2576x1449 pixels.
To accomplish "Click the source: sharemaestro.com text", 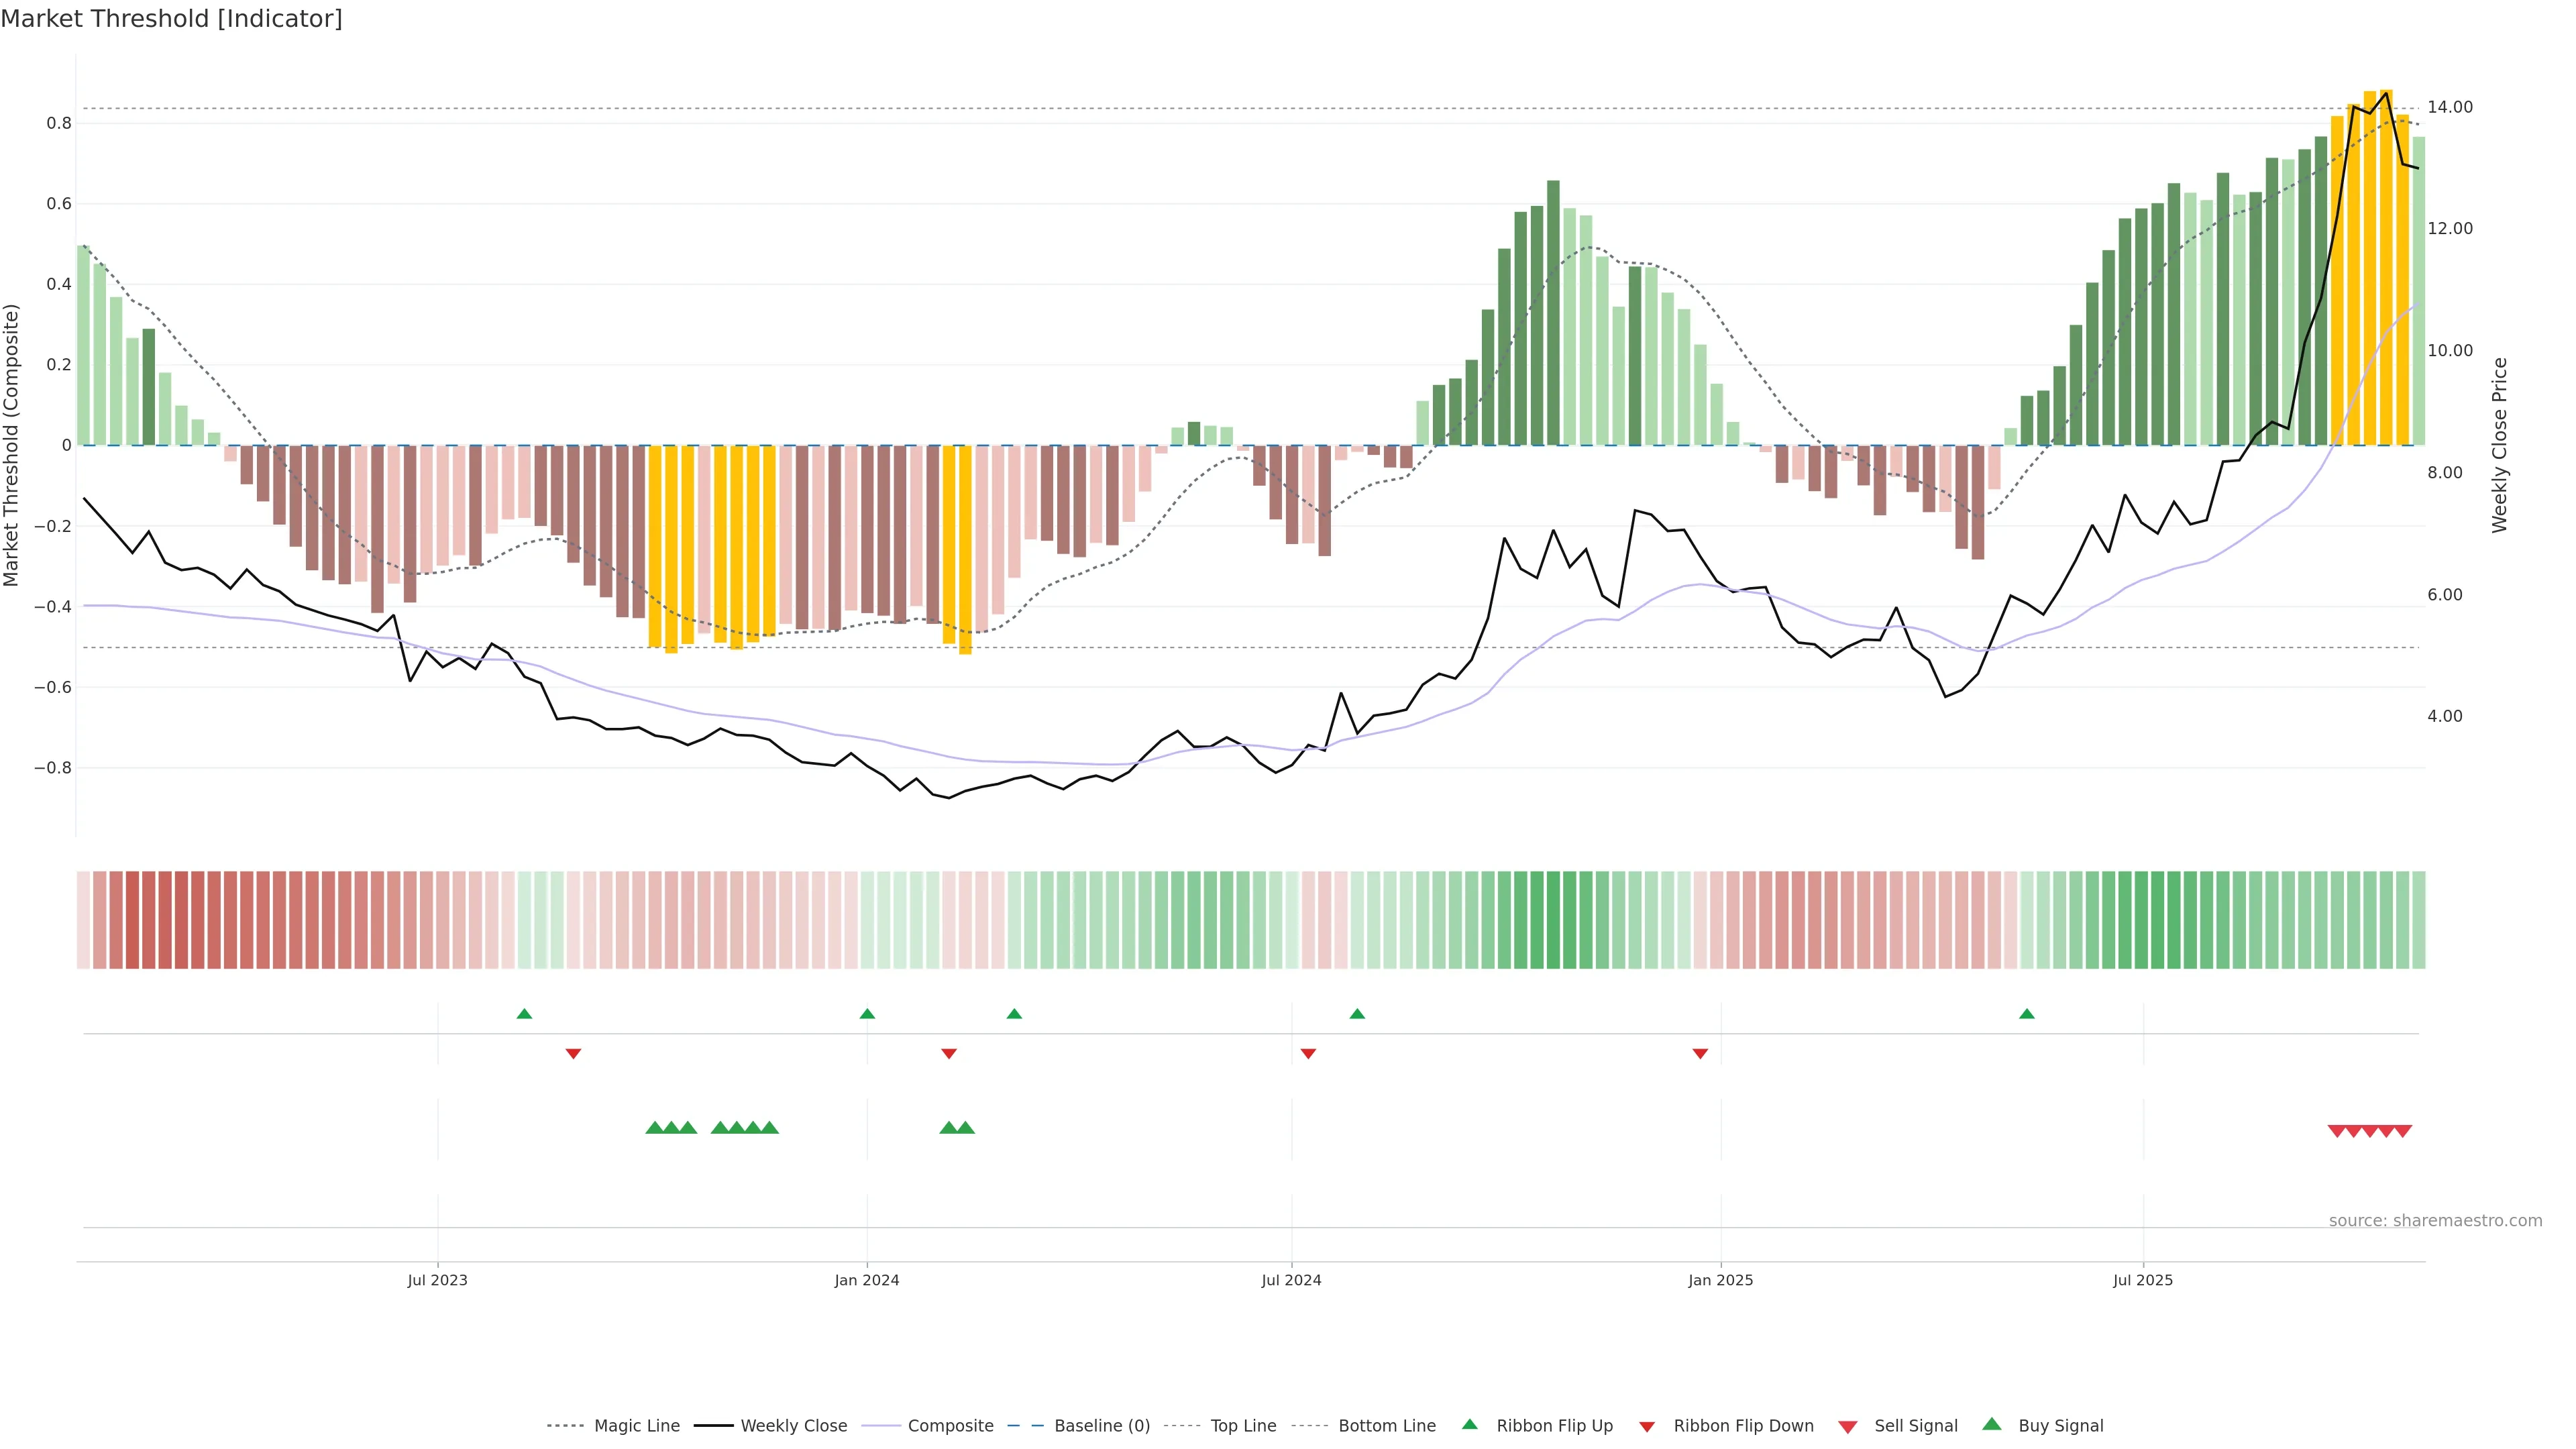I will pyautogui.click(x=2435, y=1220).
